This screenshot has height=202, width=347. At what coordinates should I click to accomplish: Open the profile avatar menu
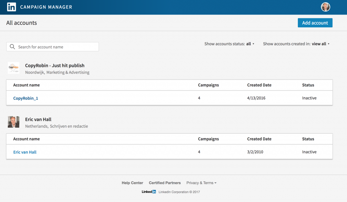coord(326,7)
